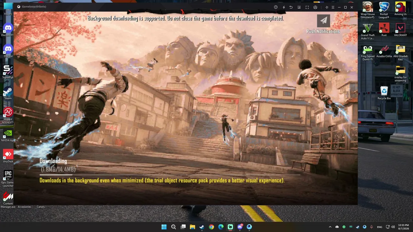Select the Content Manager.exe desktop shortcut

8,200
